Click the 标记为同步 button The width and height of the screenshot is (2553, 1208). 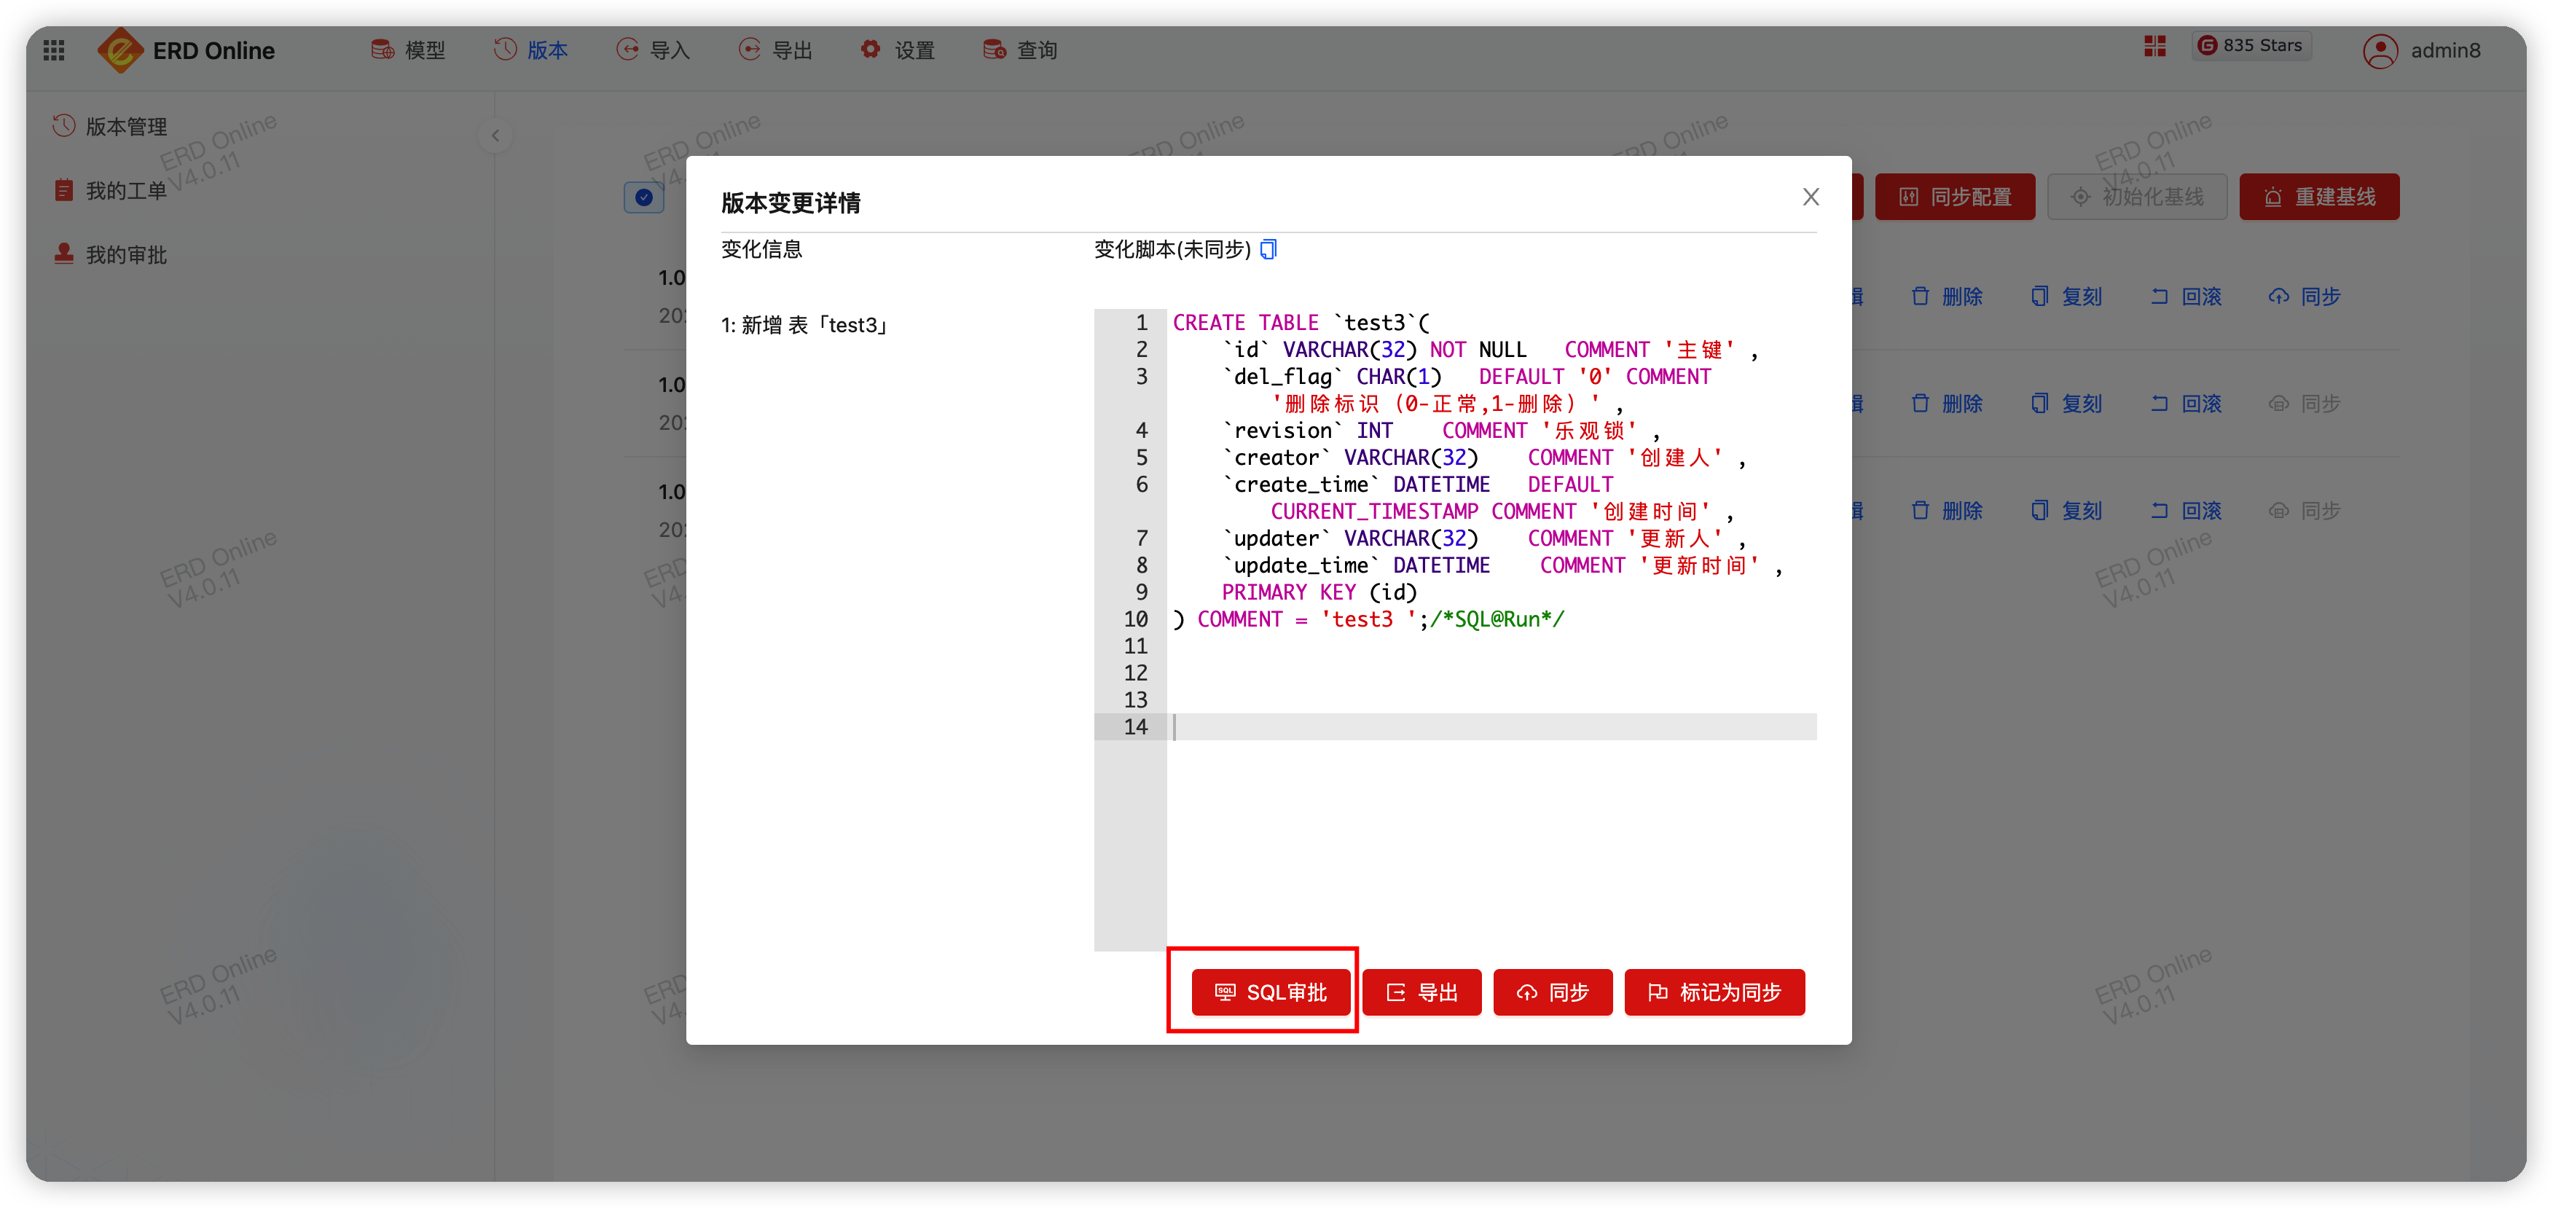click(x=1714, y=992)
